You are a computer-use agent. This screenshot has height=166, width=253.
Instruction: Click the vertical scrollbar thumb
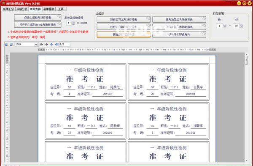[x=246, y=61]
